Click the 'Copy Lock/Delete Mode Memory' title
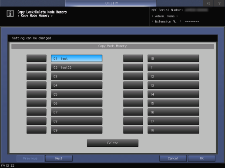This screenshot has height=168, width=225. click(42, 12)
